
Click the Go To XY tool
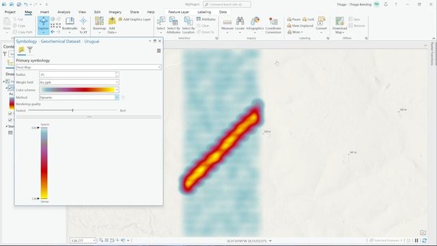click(x=83, y=25)
